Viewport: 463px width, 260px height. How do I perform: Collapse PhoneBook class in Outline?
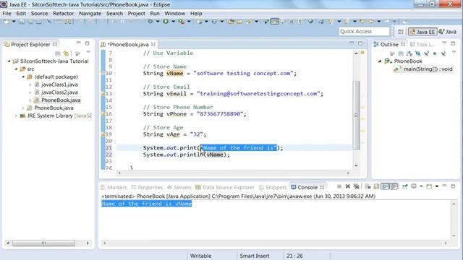pos(380,61)
